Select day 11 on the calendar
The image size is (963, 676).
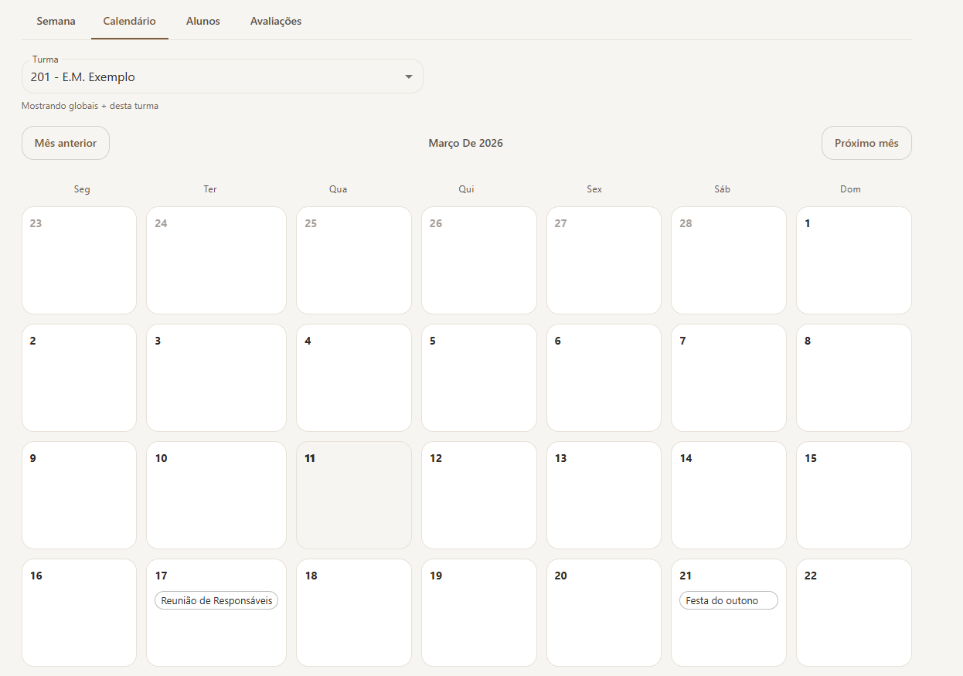(x=353, y=494)
